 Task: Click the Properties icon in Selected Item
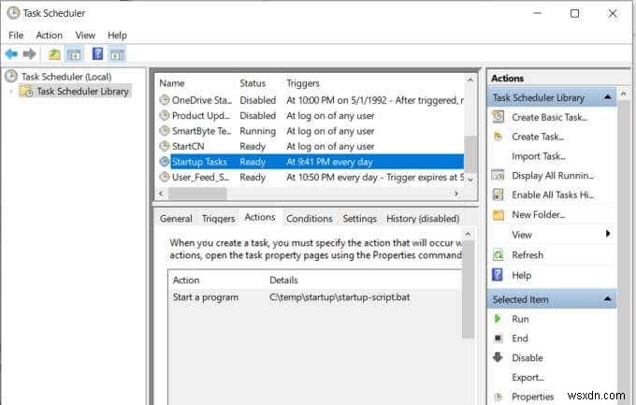pyautogui.click(x=499, y=397)
